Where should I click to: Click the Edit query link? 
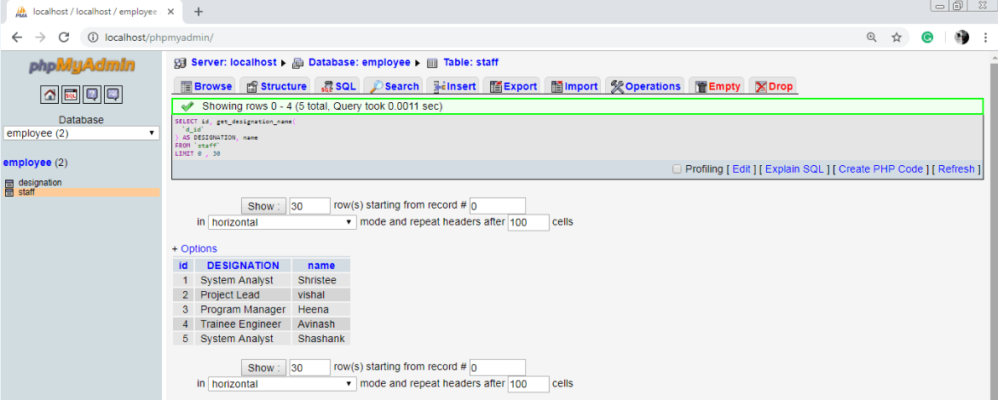point(741,169)
